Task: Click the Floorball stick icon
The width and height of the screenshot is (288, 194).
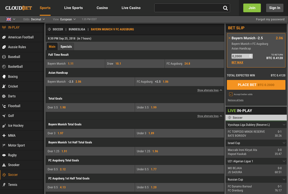Action: point(4,106)
